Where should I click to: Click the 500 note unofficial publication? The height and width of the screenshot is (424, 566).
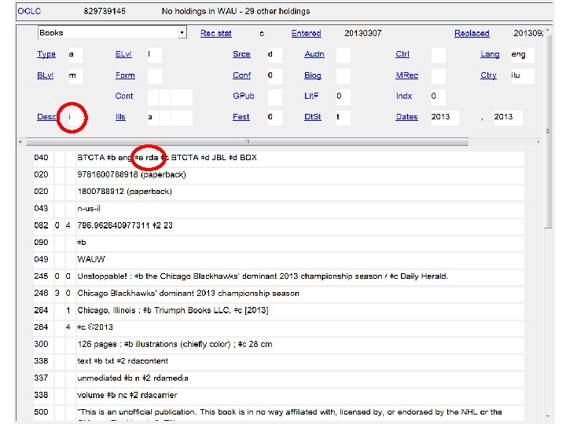tap(300, 413)
